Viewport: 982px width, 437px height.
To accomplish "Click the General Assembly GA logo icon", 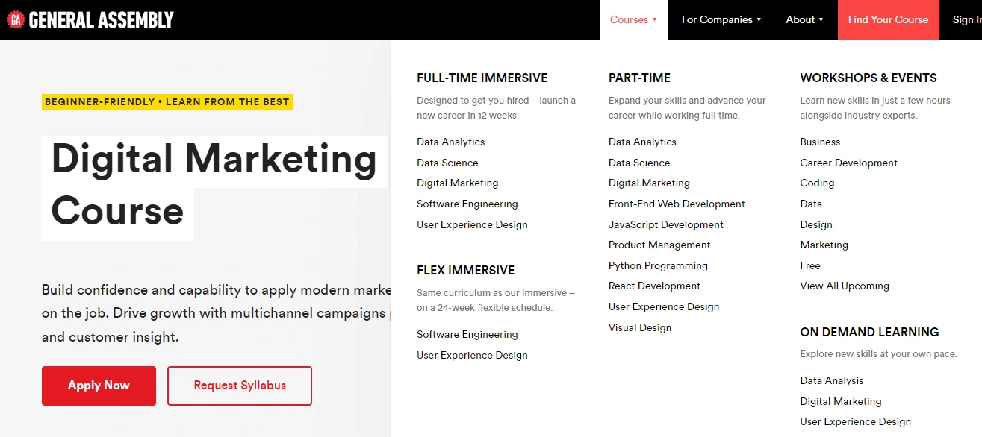I will 16,20.
